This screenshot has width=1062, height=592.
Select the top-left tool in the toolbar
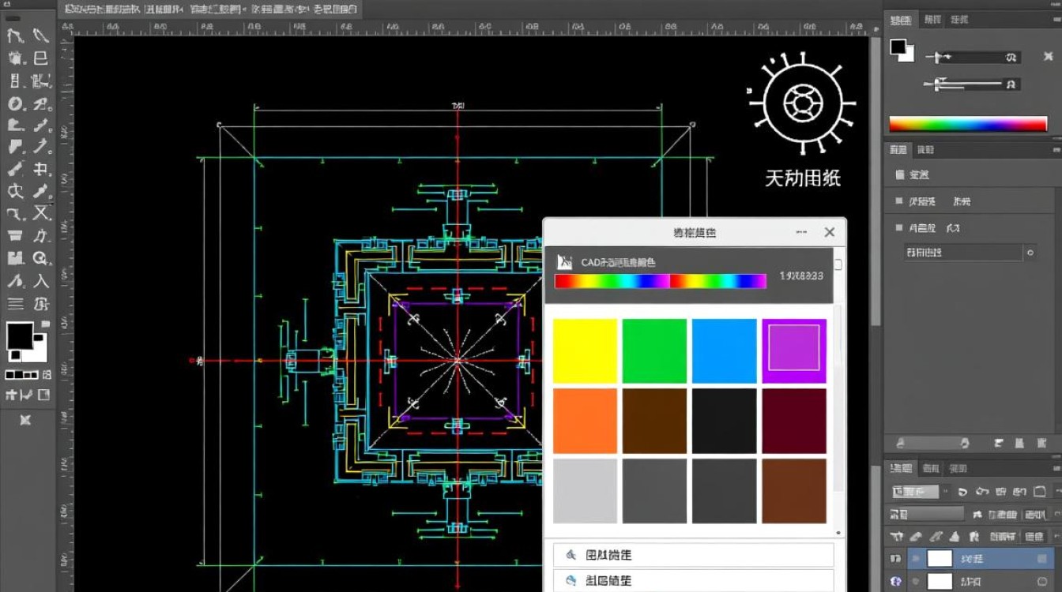15,36
